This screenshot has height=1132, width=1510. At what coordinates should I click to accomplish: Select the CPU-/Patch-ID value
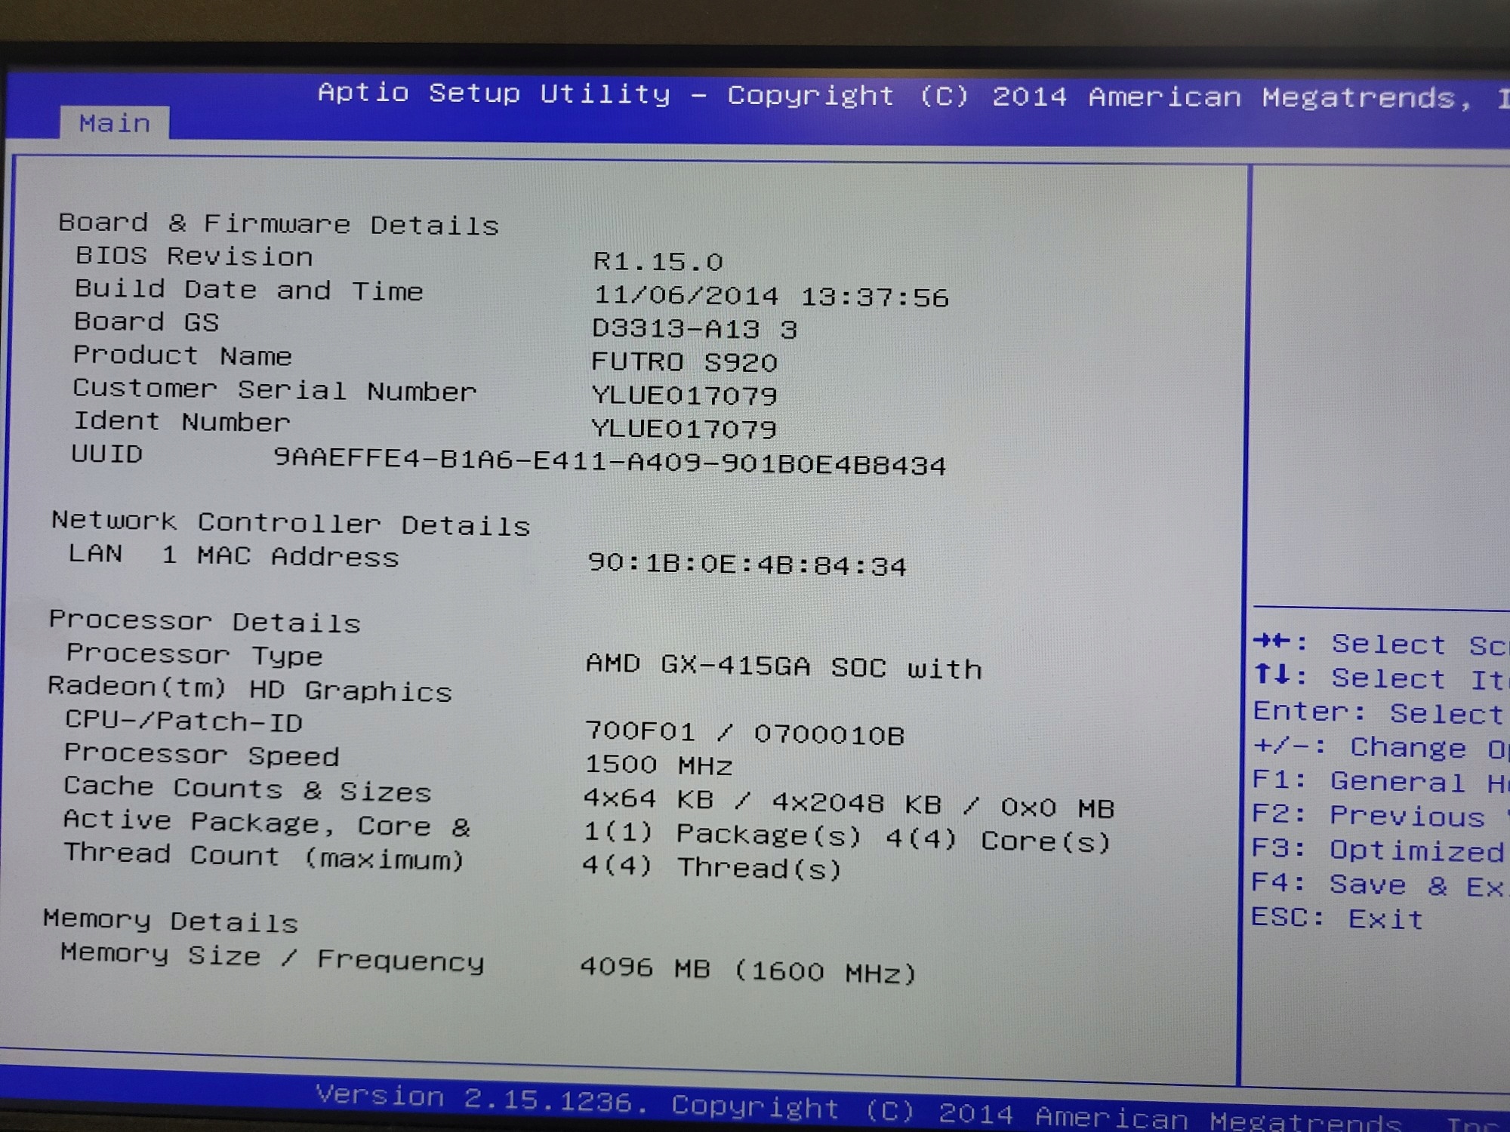coord(744,733)
